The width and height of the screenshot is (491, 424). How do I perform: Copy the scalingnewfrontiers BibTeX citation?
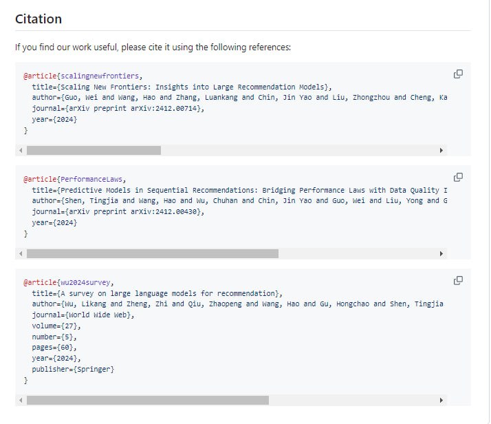pyautogui.click(x=458, y=74)
